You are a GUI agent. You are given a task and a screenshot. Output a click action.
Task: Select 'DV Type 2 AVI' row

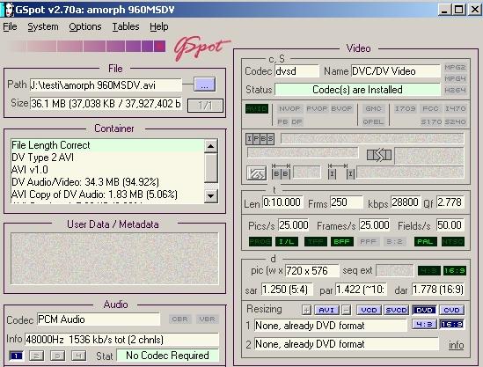click(x=107, y=158)
